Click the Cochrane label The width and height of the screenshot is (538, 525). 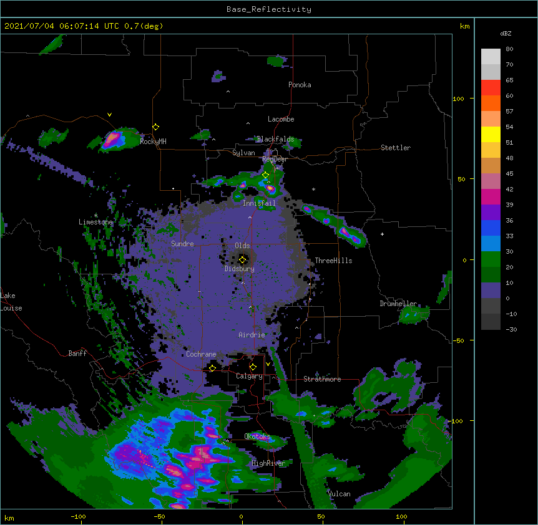click(x=201, y=354)
